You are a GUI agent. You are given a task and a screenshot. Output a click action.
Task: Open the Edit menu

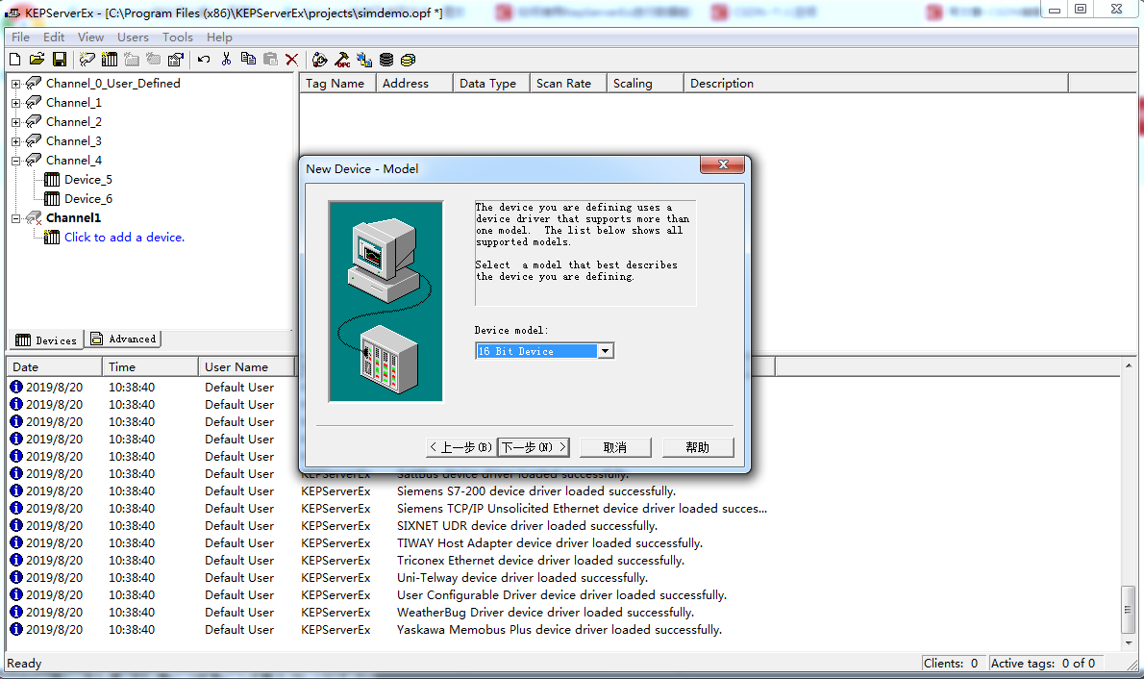pos(53,38)
